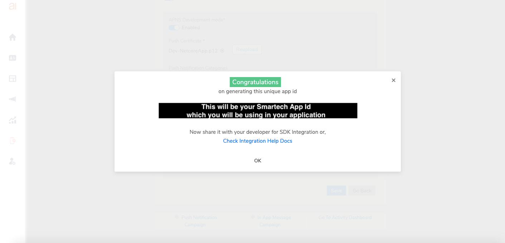Viewport: 505px width, 243px height.
Task: Open the analytics chart sidebar icon
Action: point(13,120)
